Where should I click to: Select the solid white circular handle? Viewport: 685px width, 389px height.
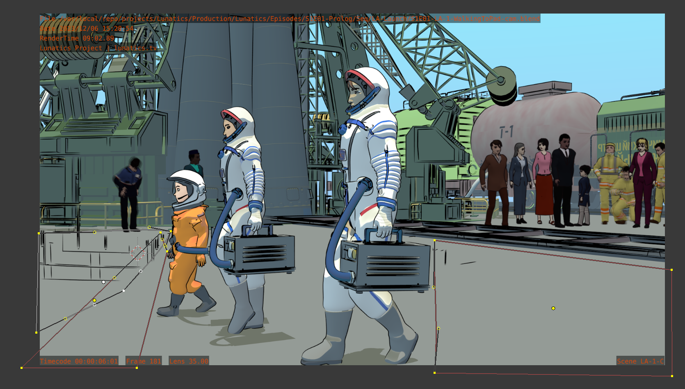[103, 282]
